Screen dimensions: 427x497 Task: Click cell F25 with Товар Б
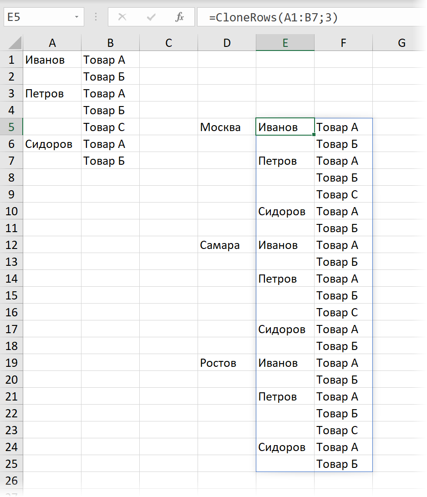pos(343,464)
